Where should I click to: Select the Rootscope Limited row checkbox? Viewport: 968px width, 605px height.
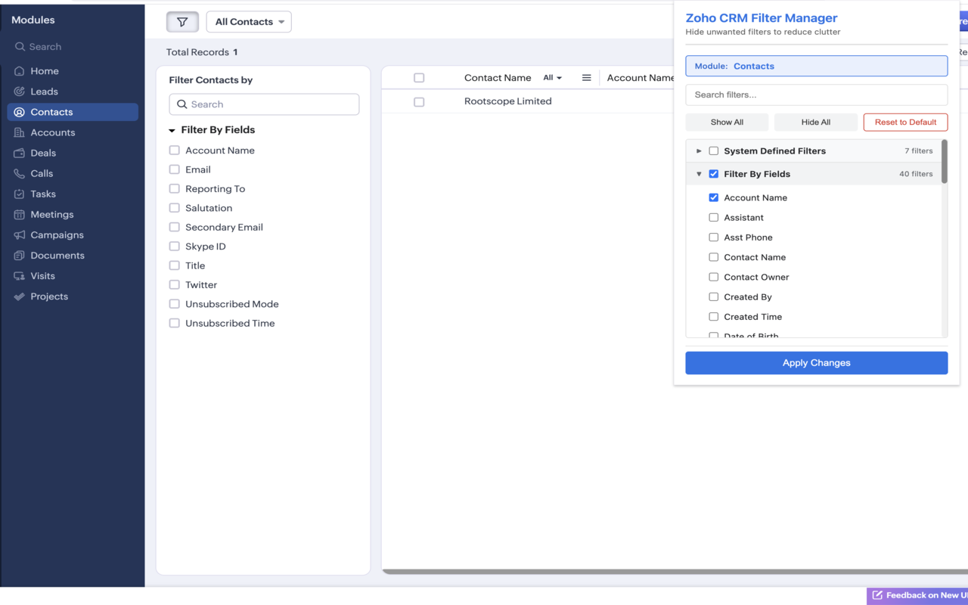click(x=419, y=102)
